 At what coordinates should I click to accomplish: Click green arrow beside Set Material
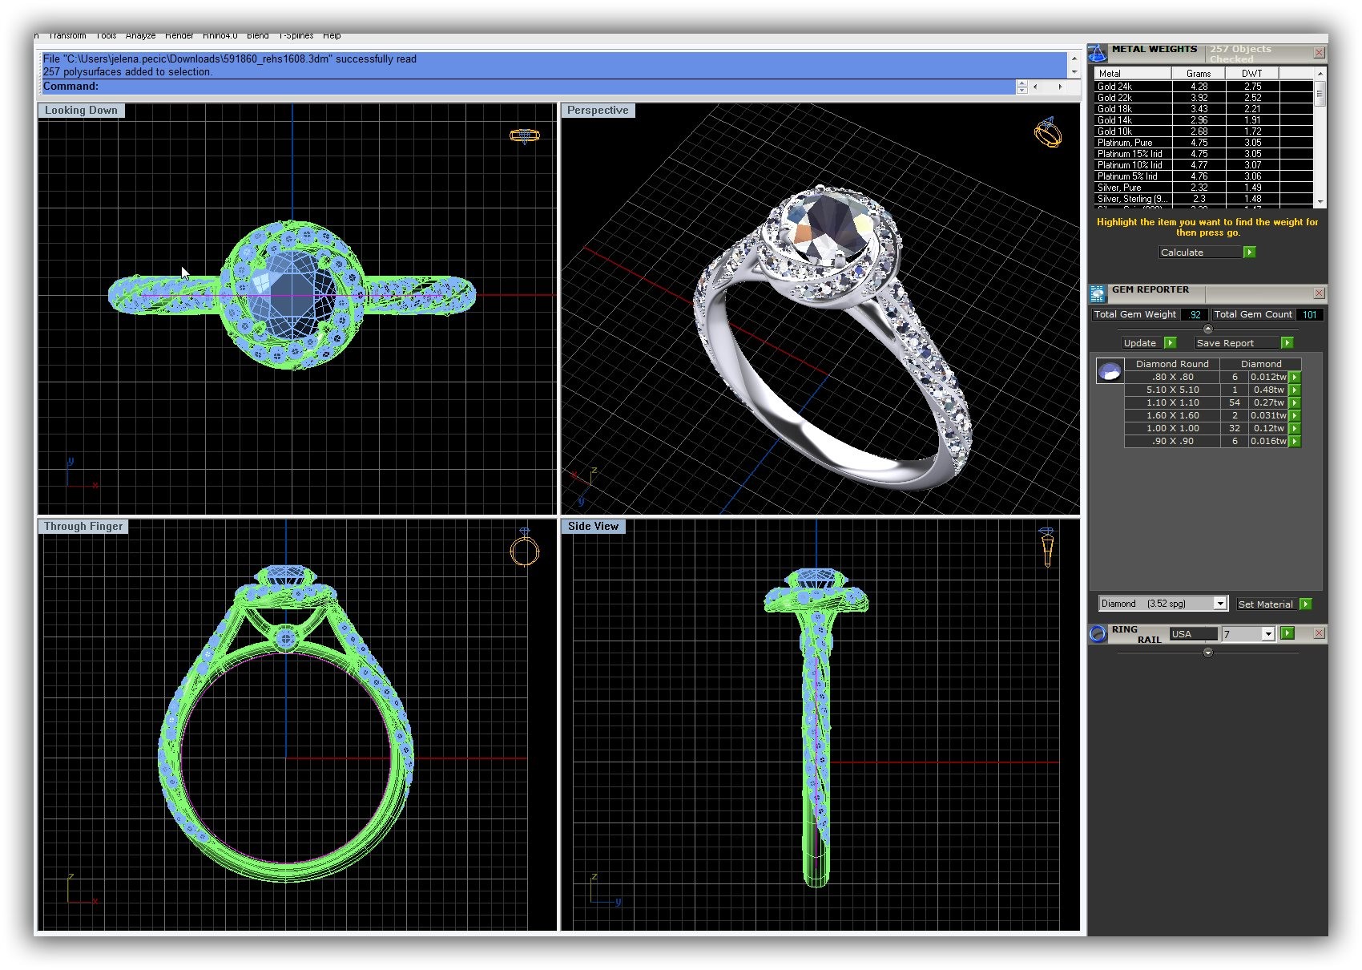[x=1305, y=604]
